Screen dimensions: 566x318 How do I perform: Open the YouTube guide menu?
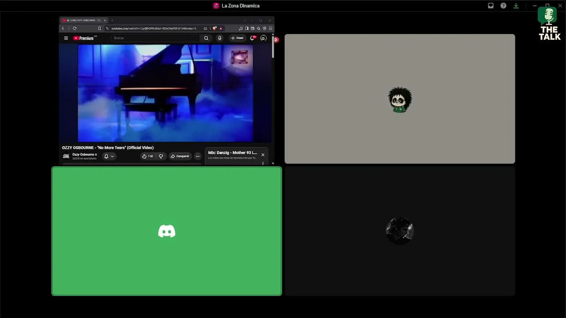click(x=66, y=38)
